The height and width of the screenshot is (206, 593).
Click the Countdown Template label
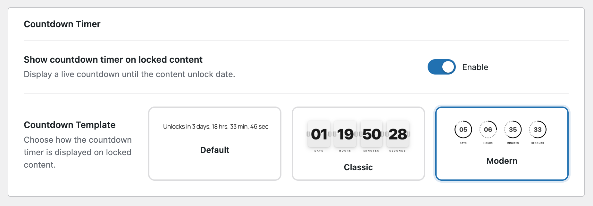pos(70,125)
